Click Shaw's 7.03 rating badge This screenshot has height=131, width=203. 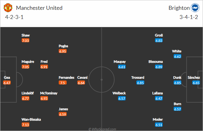click(x=25, y=41)
